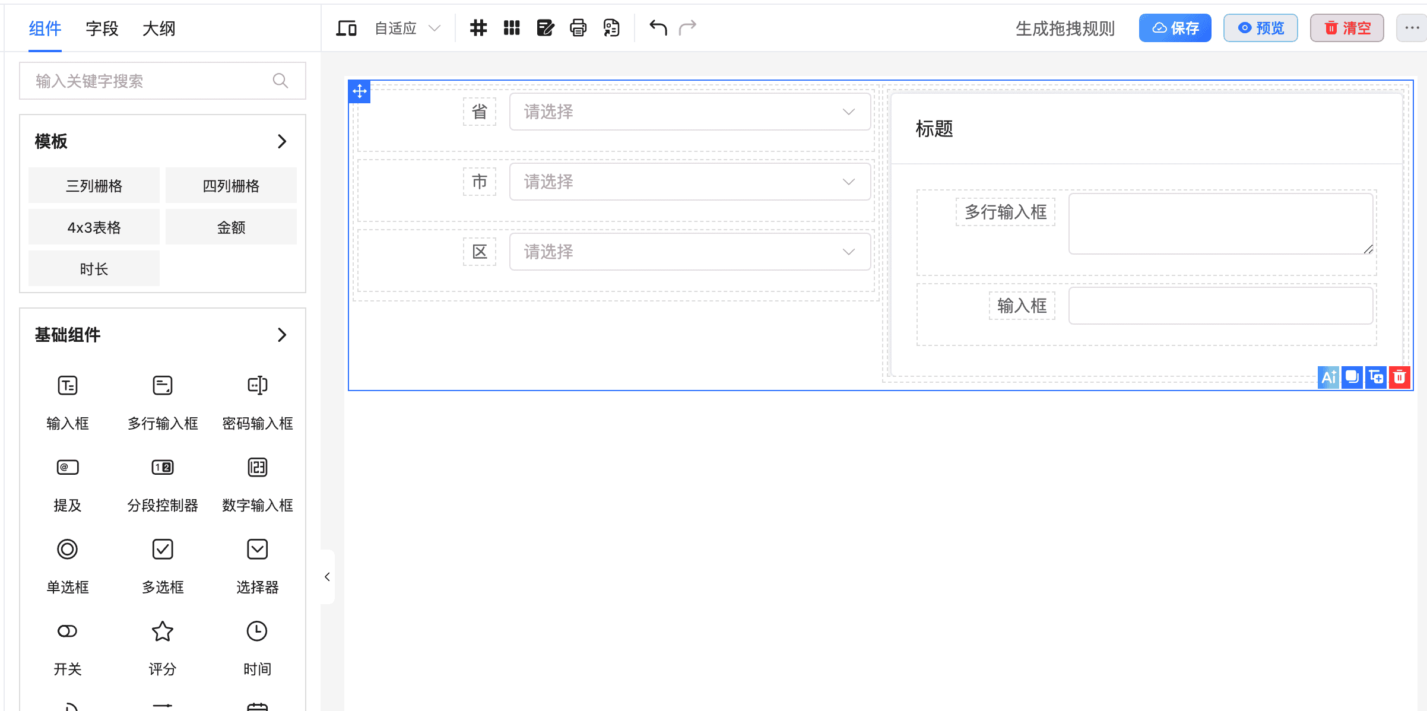This screenshot has height=711, width=1427.
Task: Click the AI icon on selected component
Action: (1328, 377)
